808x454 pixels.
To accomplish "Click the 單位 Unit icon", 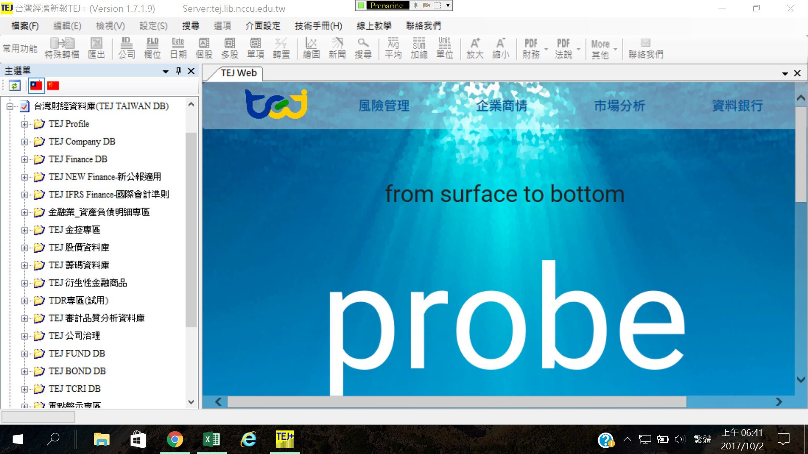I will [x=445, y=48].
